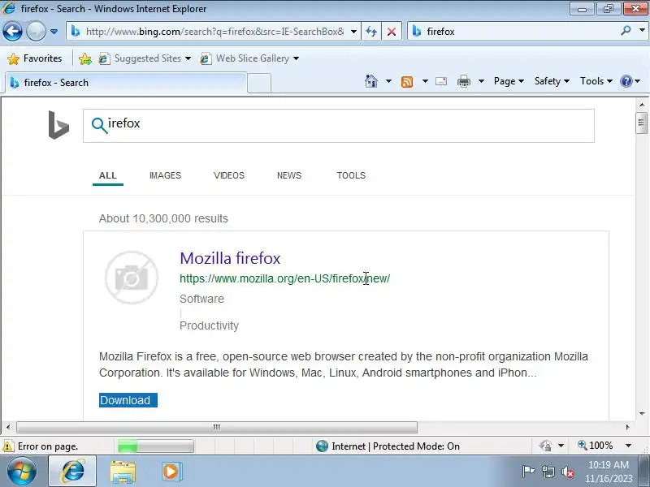The width and height of the screenshot is (650, 487).
Task: Open the 100% zoom level button
Action: click(596, 446)
